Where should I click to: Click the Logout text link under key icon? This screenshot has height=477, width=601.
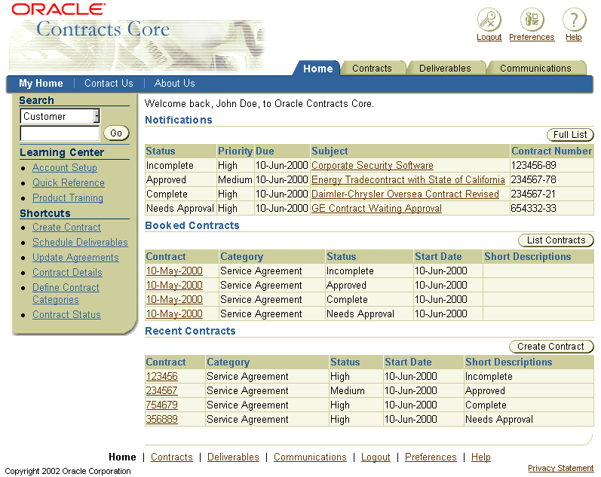(489, 37)
